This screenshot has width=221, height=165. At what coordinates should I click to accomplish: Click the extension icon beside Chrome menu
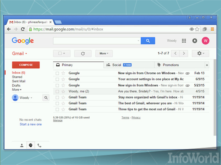205,29
